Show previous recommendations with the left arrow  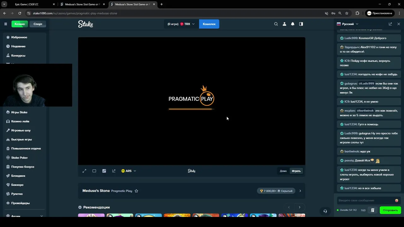click(x=289, y=207)
